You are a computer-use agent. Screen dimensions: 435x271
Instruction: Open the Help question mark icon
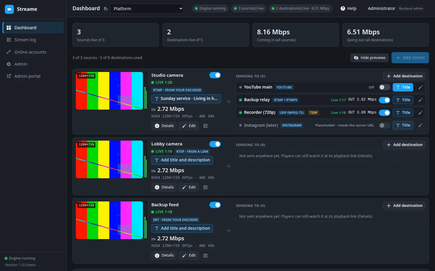pyautogui.click(x=343, y=8)
